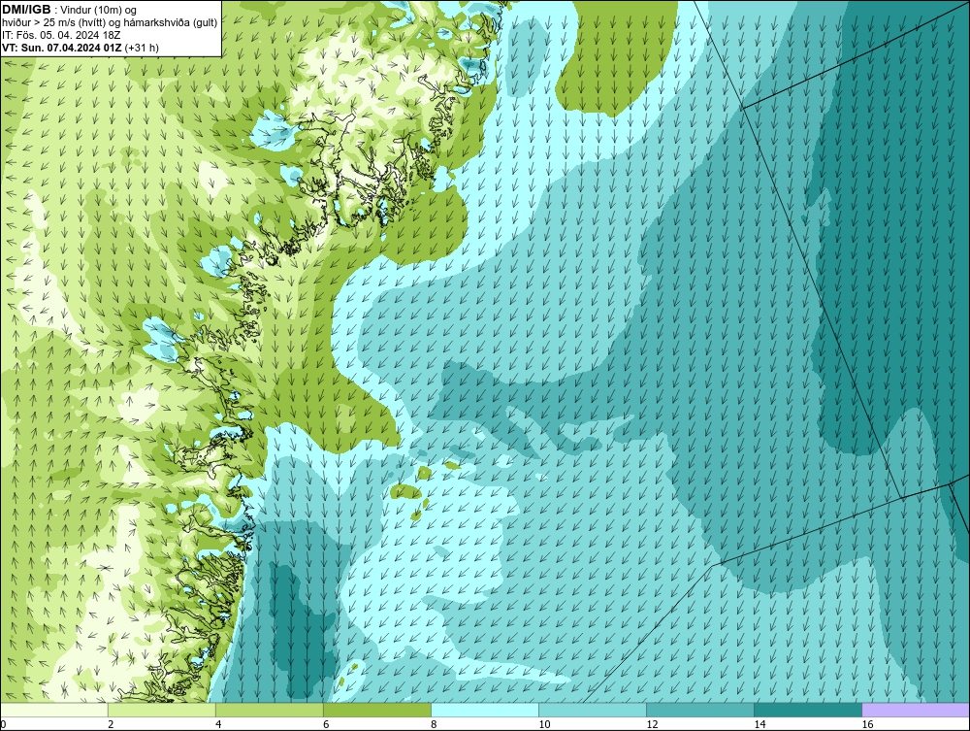Click the legend scale label '4'
Screen dimensions: 970x731
218,725
